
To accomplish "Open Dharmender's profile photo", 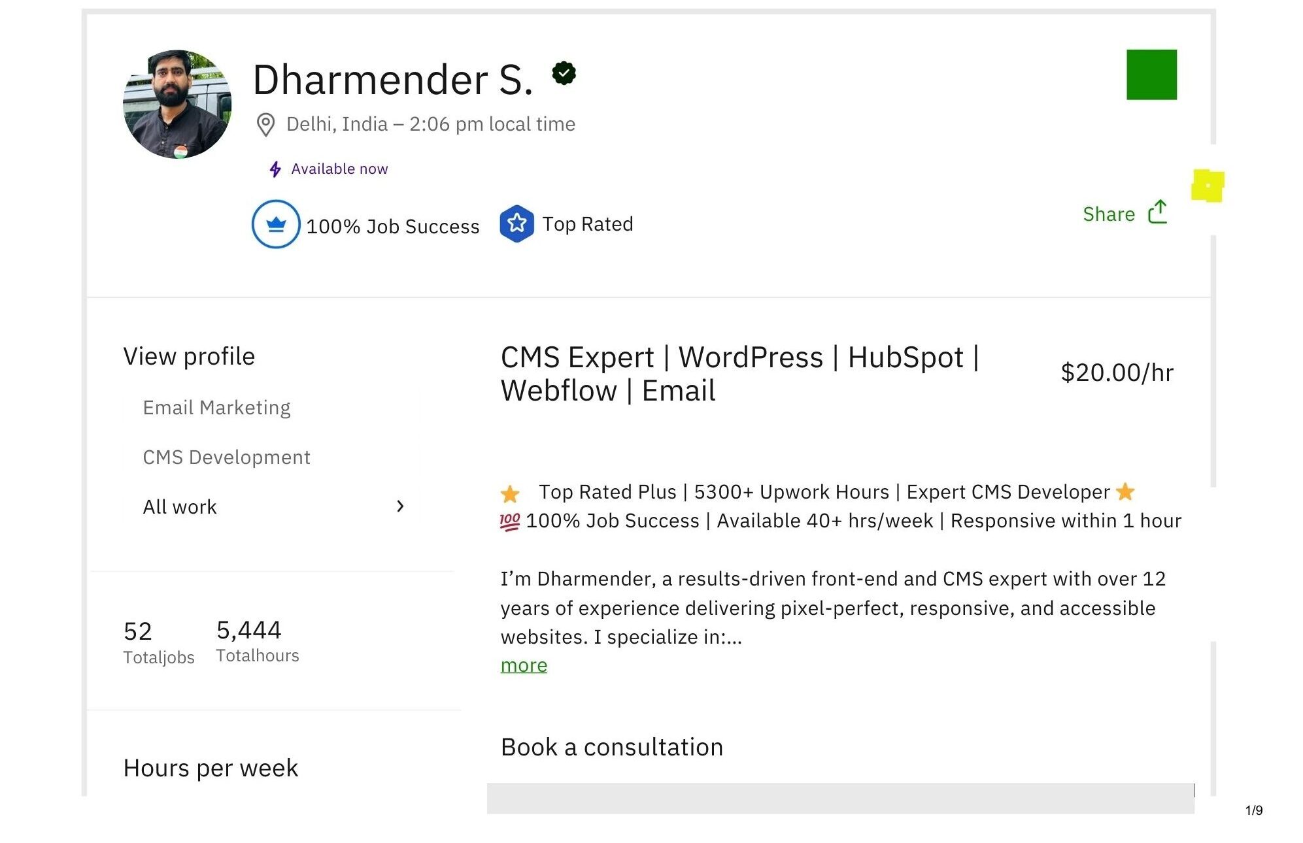I will (x=177, y=105).
